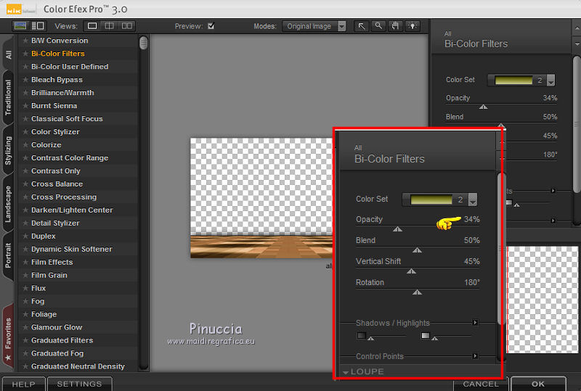Viewport: 581px width, 391px height.
Task: Select the arrow pointer tool
Action: click(x=361, y=26)
